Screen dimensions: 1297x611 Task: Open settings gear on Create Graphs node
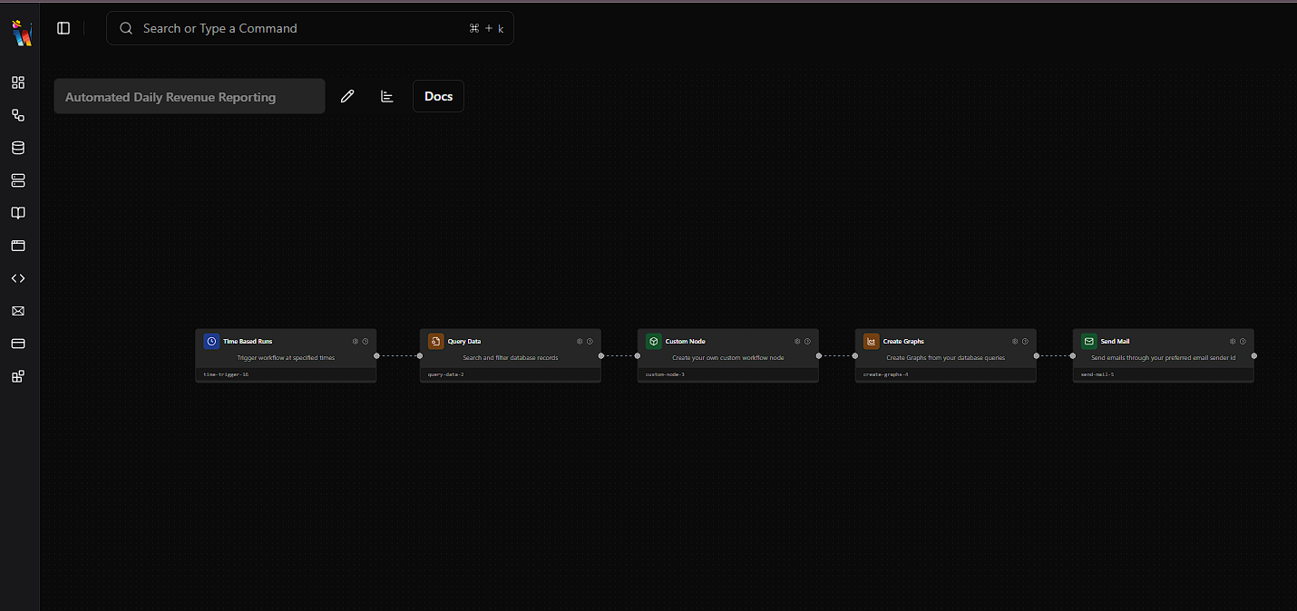pos(1015,342)
